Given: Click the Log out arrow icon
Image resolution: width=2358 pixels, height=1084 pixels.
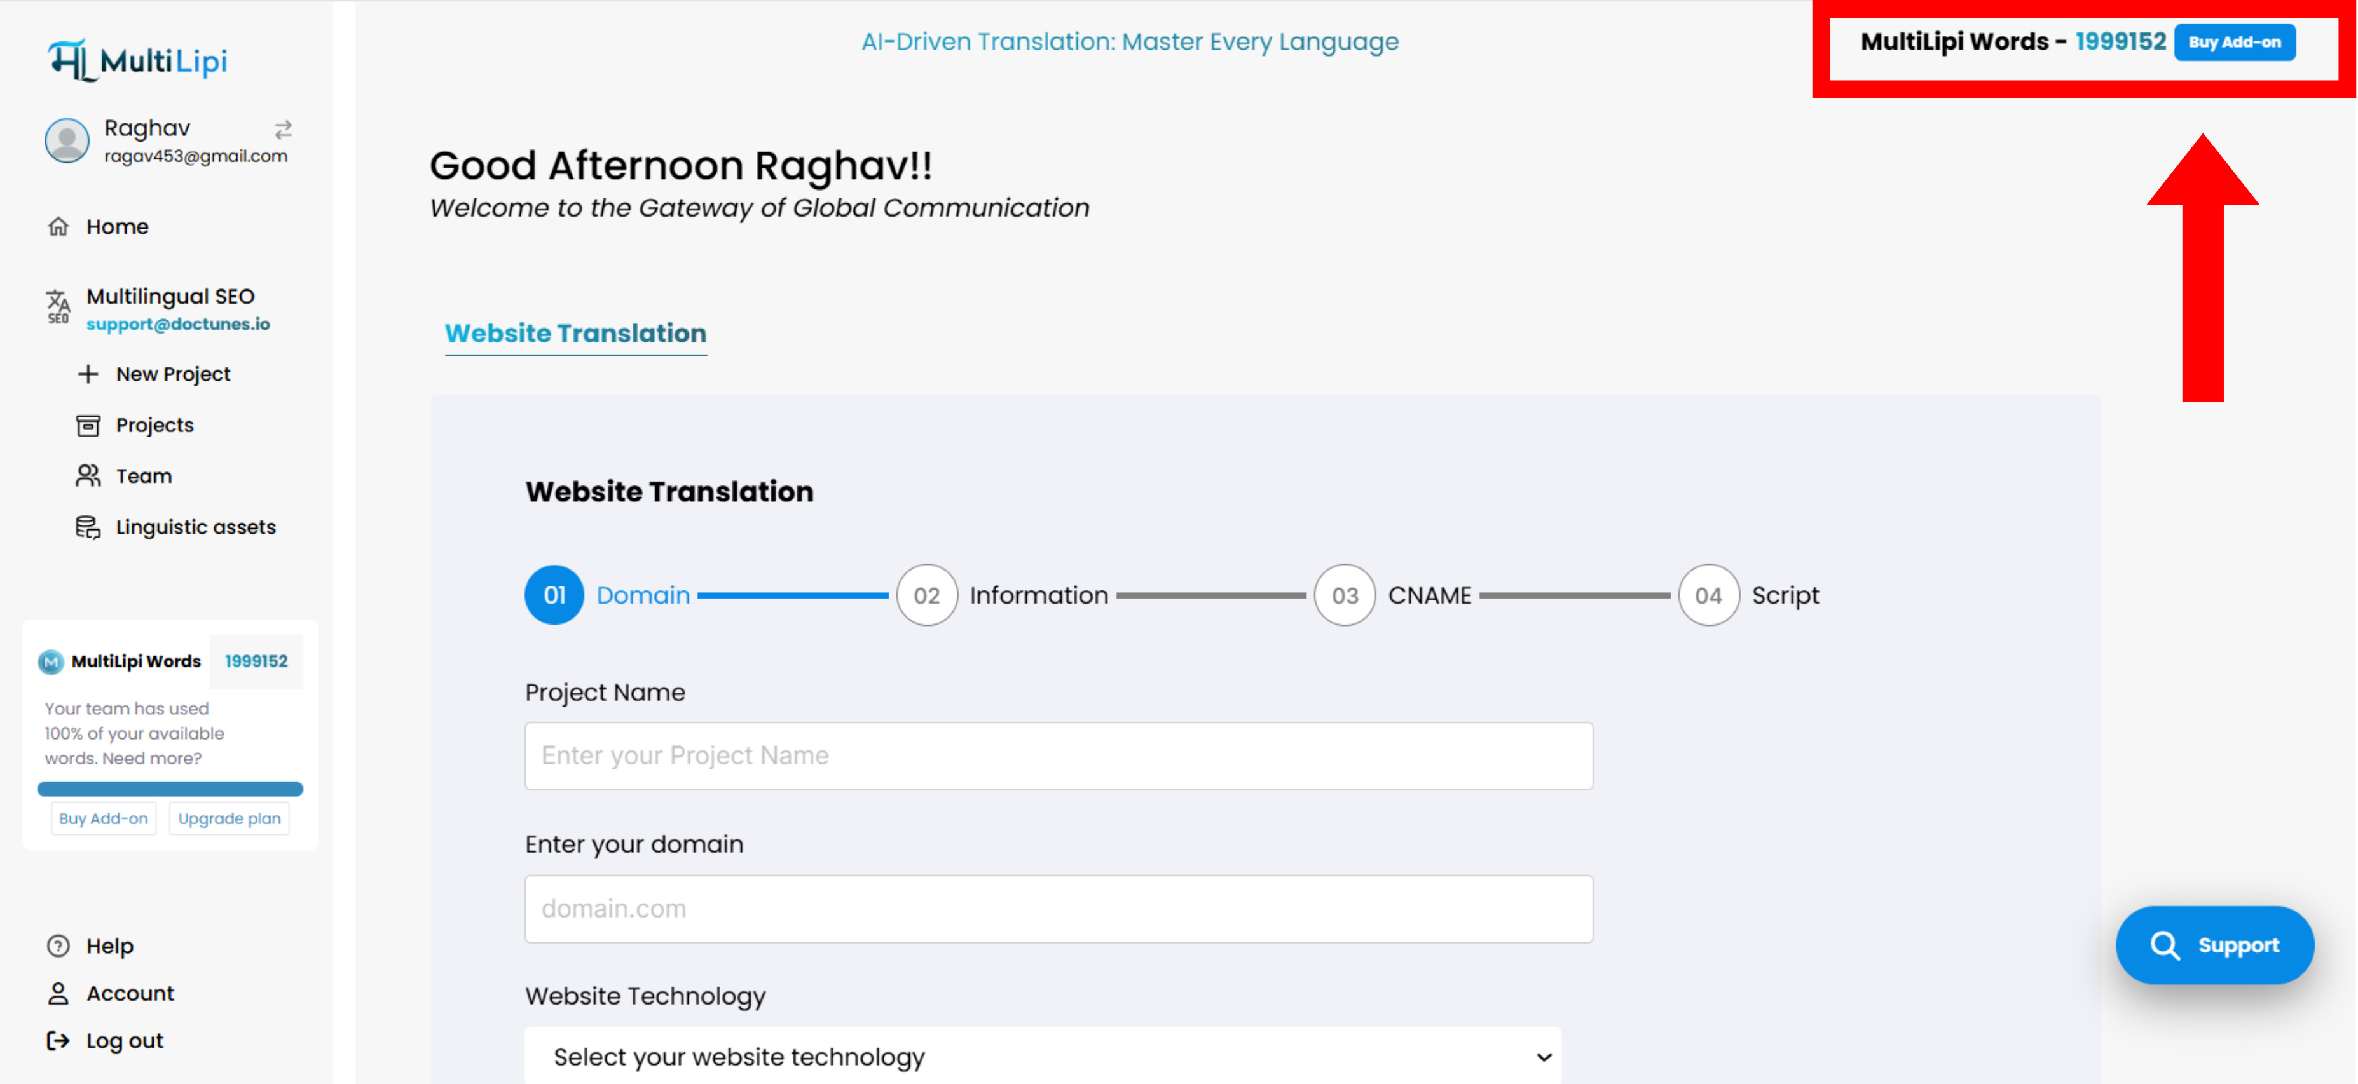Looking at the screenshot, I should click(x=58, y=1040).
